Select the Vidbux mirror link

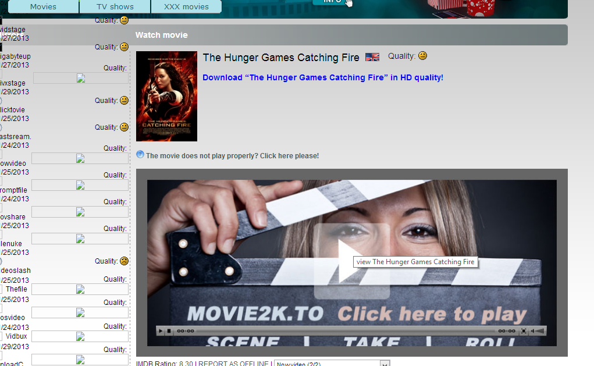point(16,336)
